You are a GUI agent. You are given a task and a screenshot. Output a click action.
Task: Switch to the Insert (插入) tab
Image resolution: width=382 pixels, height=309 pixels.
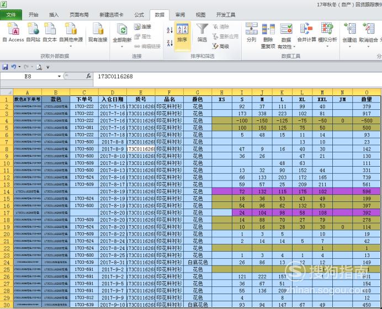tap(54, 15)
